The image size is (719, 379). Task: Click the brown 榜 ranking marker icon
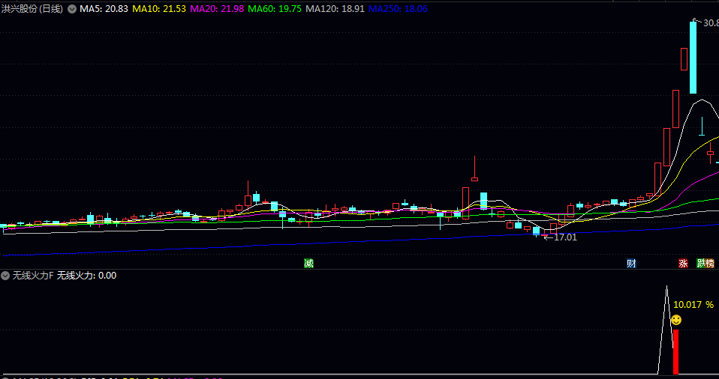(x=710, y=264)
